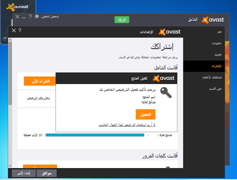The image size is (237, 180).
Task: Click the key icon in activation dialog
Action: 166,92
